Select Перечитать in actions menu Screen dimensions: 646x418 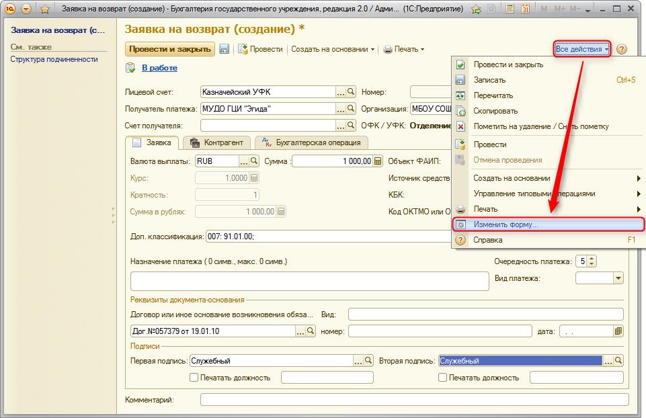pos(549,95)
